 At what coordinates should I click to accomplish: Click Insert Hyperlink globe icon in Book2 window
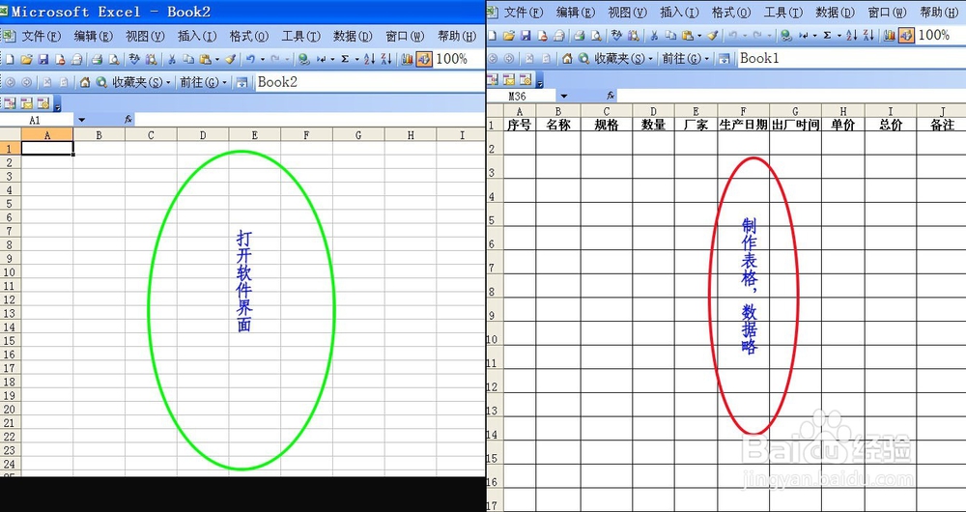click(303, 59)
